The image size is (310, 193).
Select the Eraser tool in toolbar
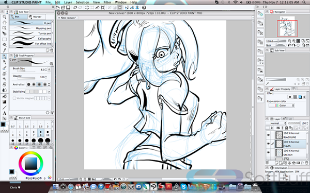[x=4, y=84]
